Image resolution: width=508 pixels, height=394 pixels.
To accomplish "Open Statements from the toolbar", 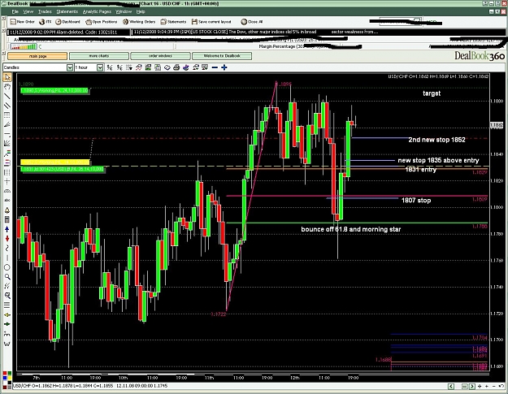I will pos(173,22).
